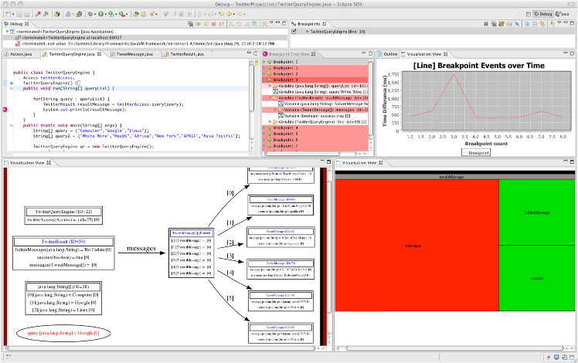Click the Print toolbar icon
The height and width of the screenshot is (363, 578).
point(26,14)
